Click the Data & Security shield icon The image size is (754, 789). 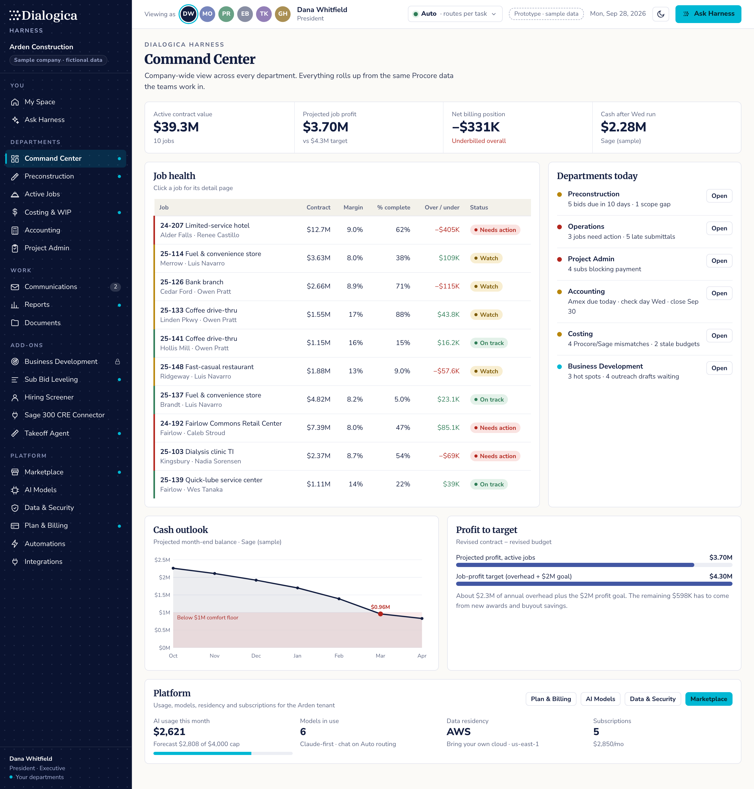[15, 508]
